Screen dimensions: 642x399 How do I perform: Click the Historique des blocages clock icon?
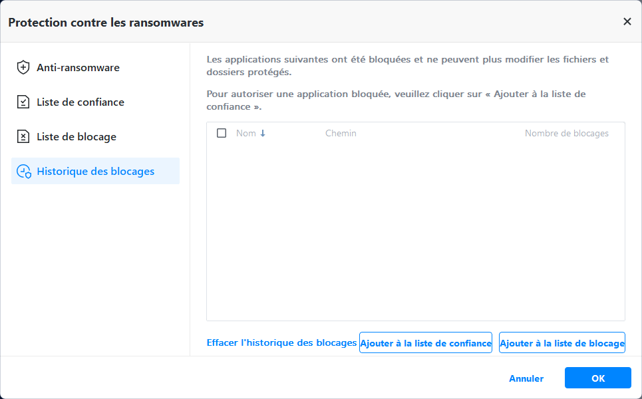tap(24, 172)
